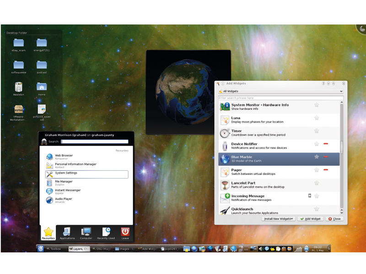This screenshot has width=366, height=274.
Task: Select System Settings in Favourites
Action: 86,174
